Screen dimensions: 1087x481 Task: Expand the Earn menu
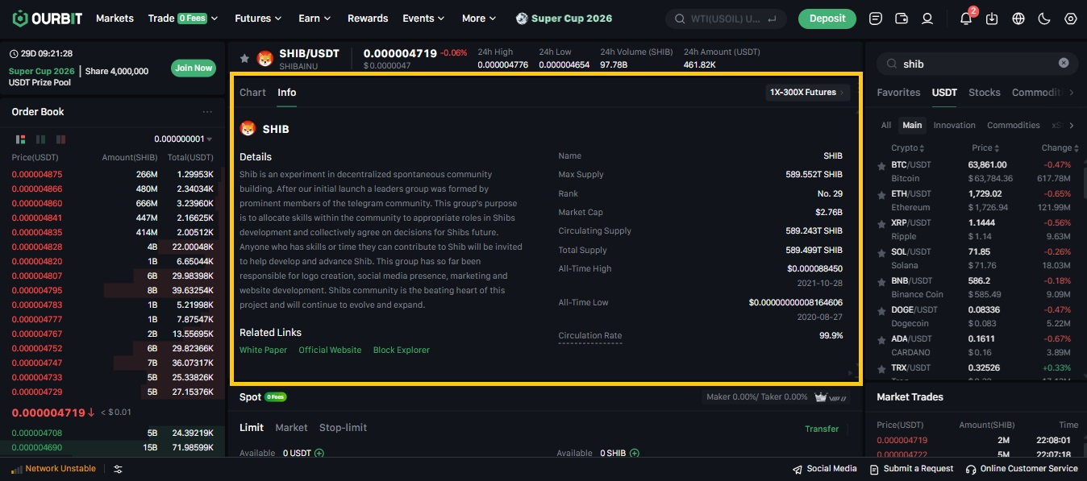coord(314,18)
